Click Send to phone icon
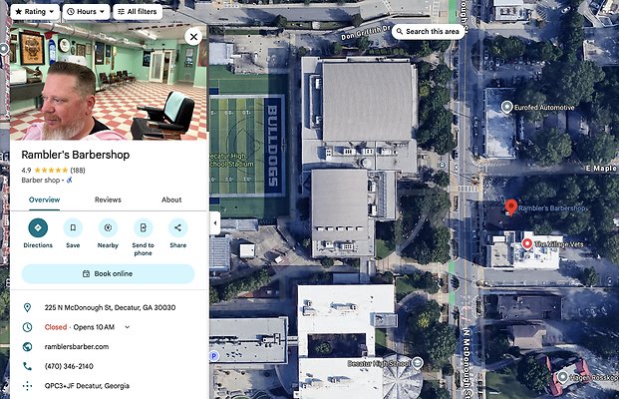This screenshot has height=399, width=619. (x=143, y=227)
